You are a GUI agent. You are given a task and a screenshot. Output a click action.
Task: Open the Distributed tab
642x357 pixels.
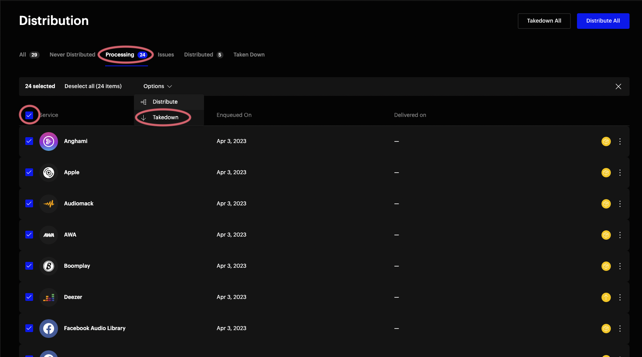point(204,55)
